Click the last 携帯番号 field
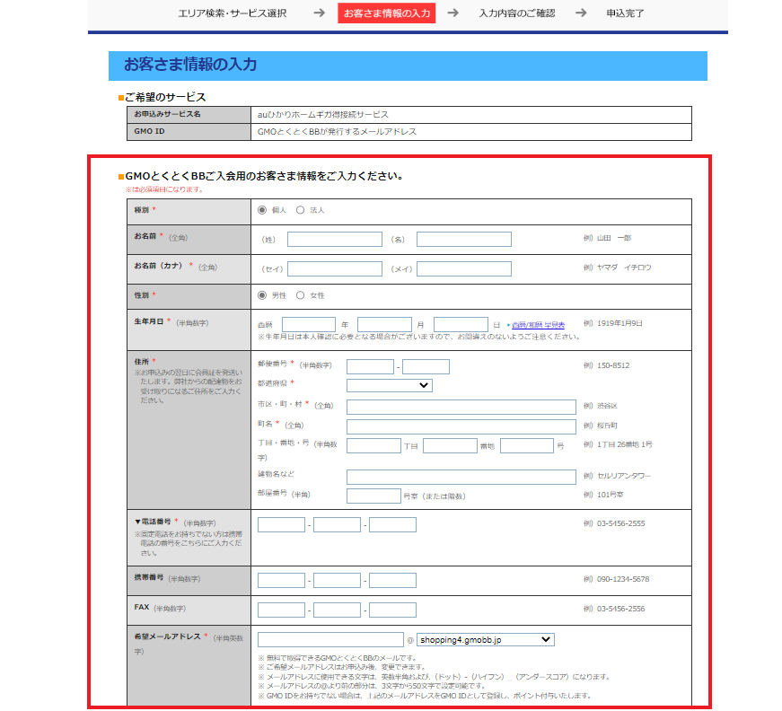The width and height of the screenshot is (782, 711). coord(392,580)
